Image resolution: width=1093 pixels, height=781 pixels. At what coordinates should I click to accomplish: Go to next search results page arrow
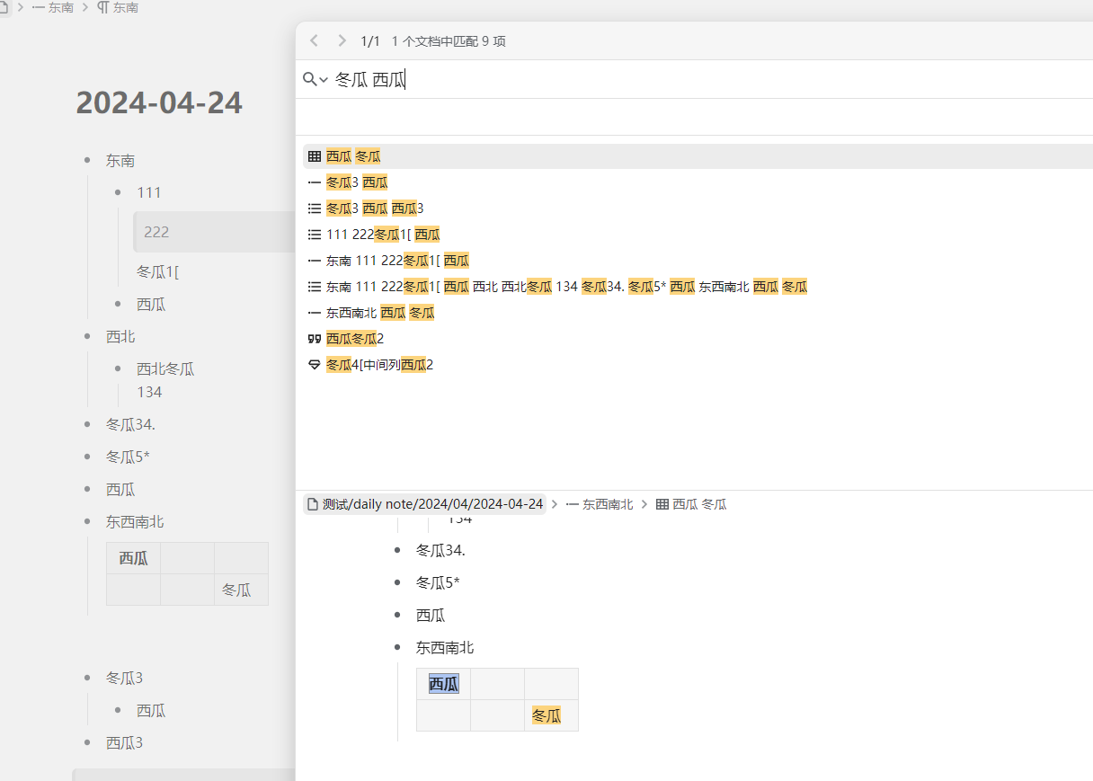[x=342, y=40]
